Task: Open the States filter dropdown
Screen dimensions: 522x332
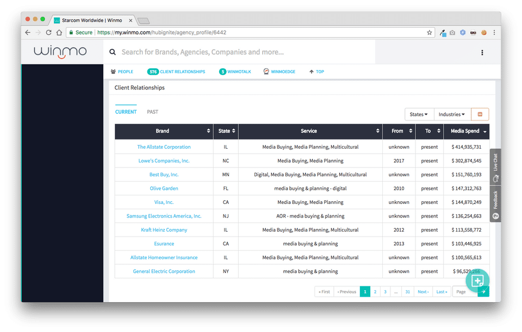Action: (x=419, y=114)
